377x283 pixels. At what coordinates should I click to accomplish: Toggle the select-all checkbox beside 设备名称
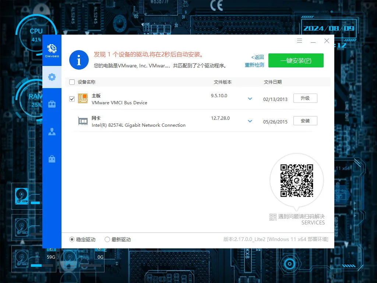pos(72,82)
